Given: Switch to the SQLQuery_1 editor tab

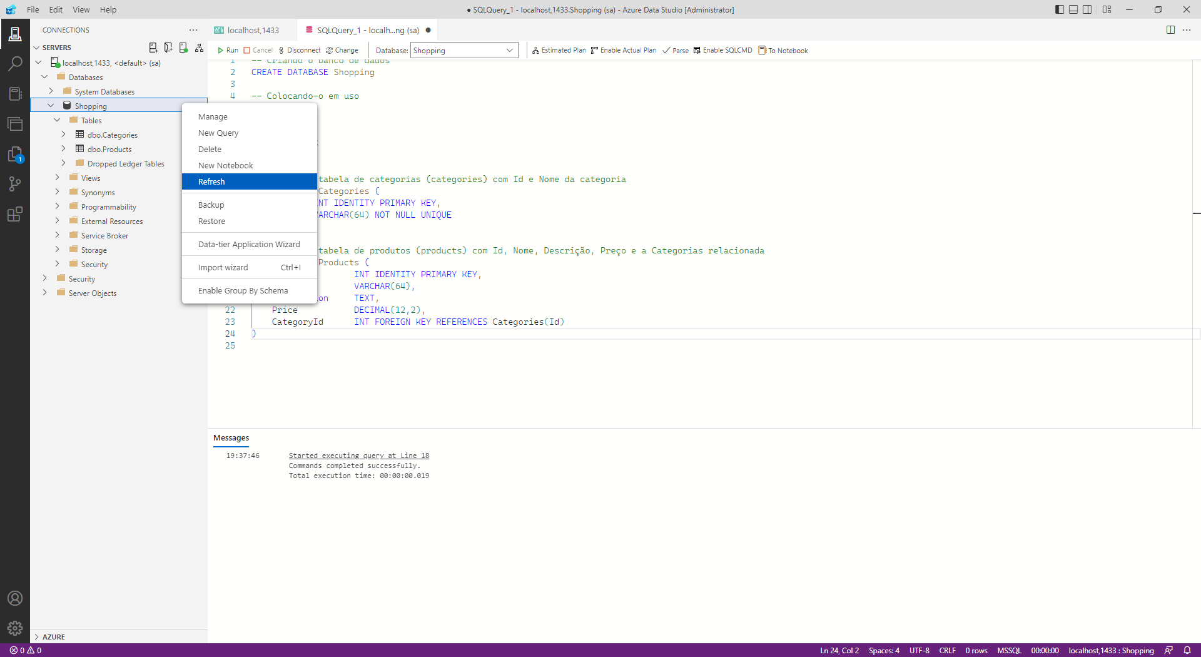Looking at the screenshot, I should (x=368, y=30).
